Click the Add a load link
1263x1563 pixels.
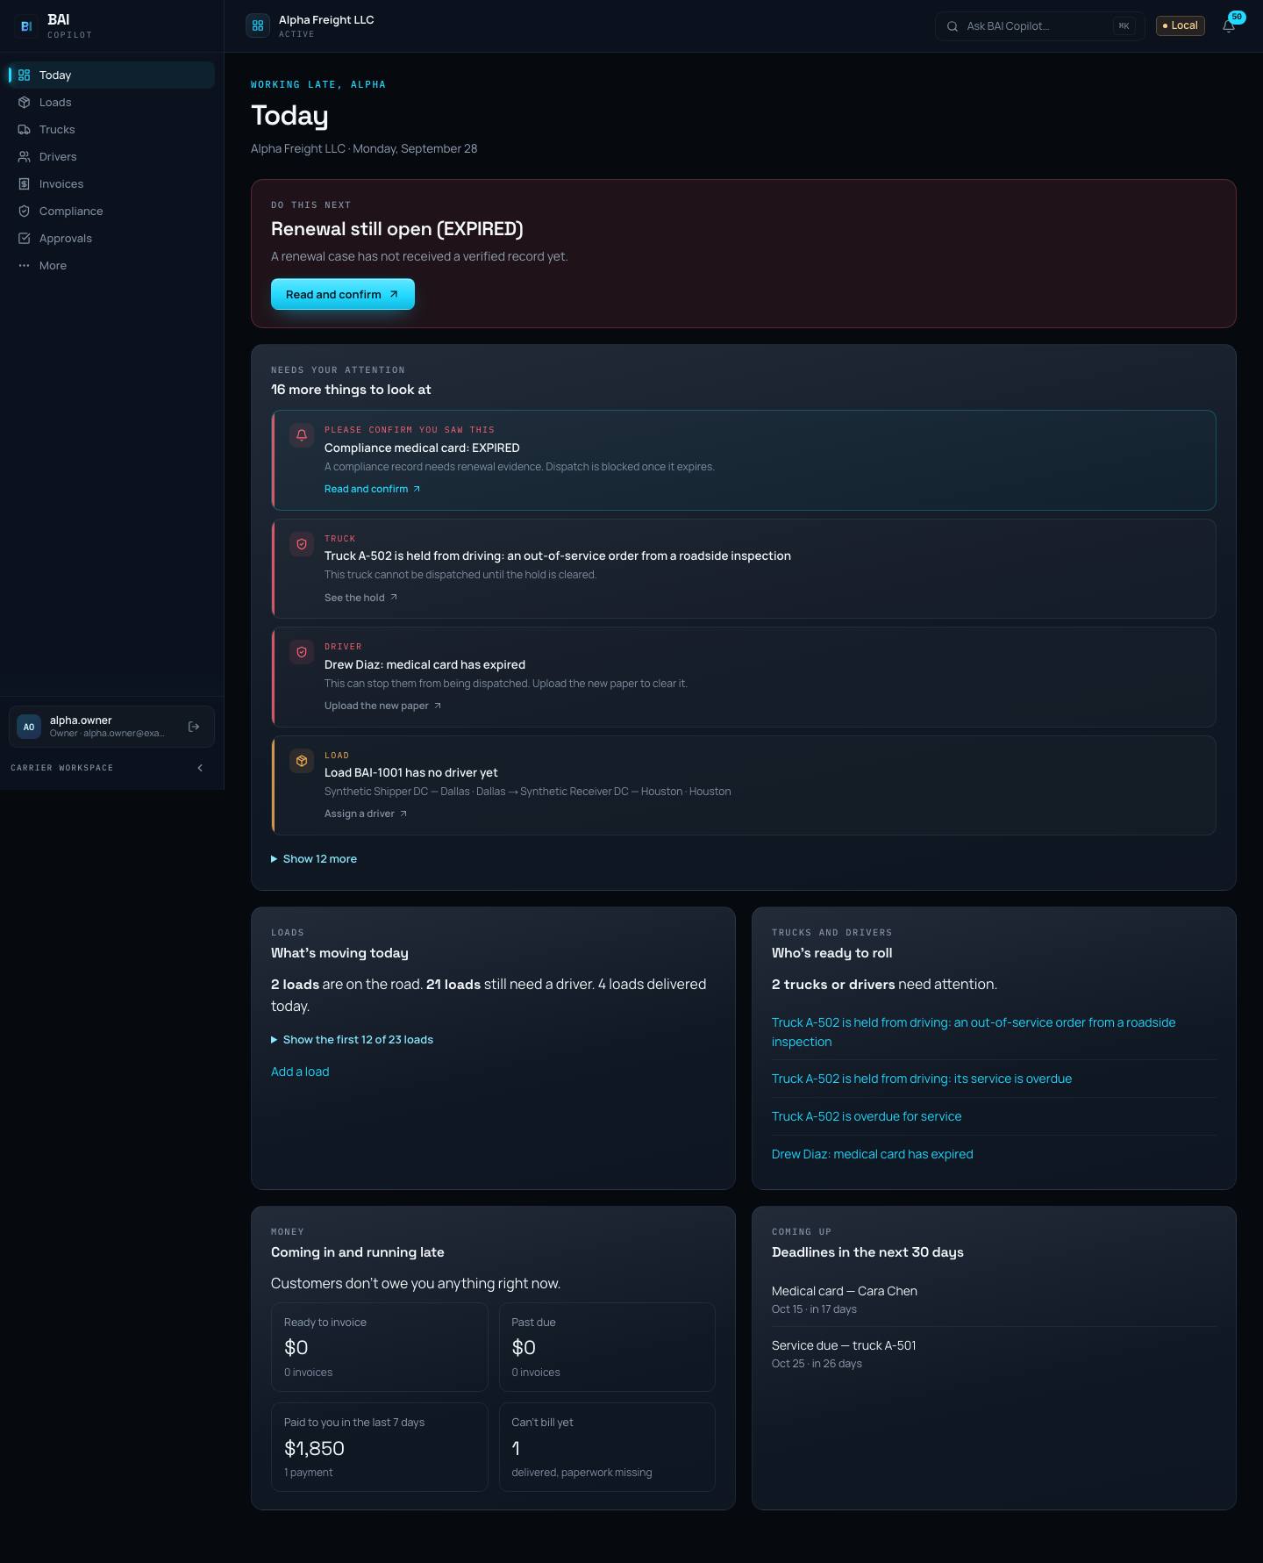[300, 1072]
